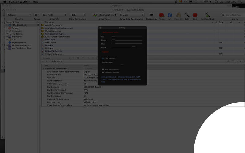Select FGBoxWithColor.h in the file list
Image resolution: width=245 pixels, height=153 pixels.
click(x=53, y=51)
